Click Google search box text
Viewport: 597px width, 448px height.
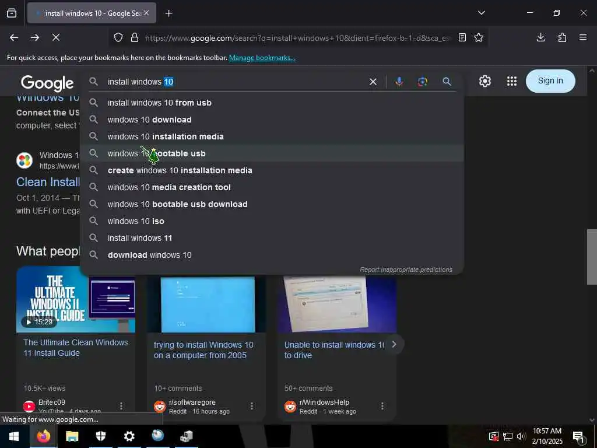(x=236, y=82)
